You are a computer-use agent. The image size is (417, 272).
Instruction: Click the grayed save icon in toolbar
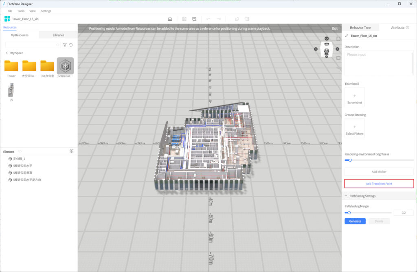click(184, 19)
